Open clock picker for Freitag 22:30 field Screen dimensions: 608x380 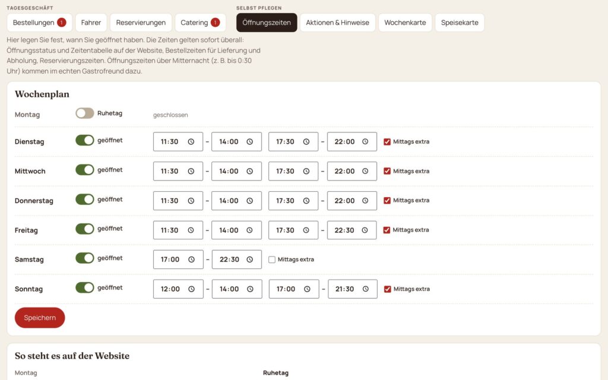tap(365, 230)
